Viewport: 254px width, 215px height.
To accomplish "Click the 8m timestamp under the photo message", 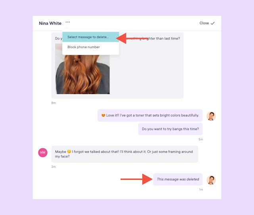I will coord(54,103).
